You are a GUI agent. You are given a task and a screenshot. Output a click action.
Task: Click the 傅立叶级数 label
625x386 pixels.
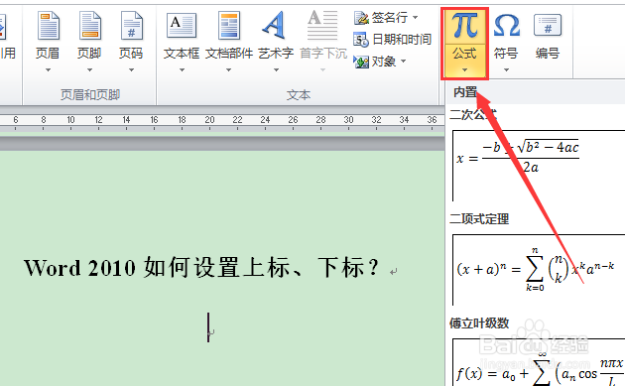point(479,323)
